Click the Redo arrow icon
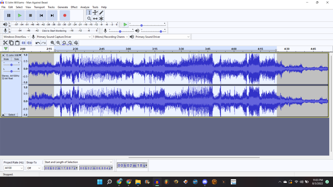The width and height of the screenshot is (333, 187). [x=44, y=43]
